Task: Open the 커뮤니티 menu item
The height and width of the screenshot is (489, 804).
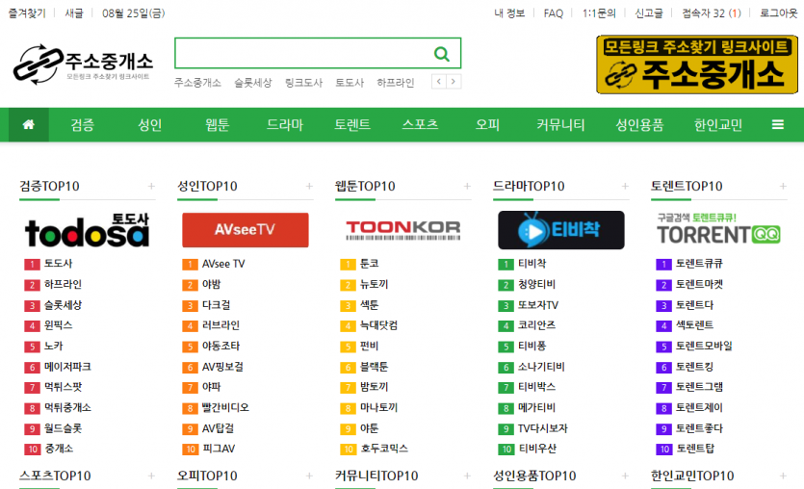Action: (x=560, y=124)
